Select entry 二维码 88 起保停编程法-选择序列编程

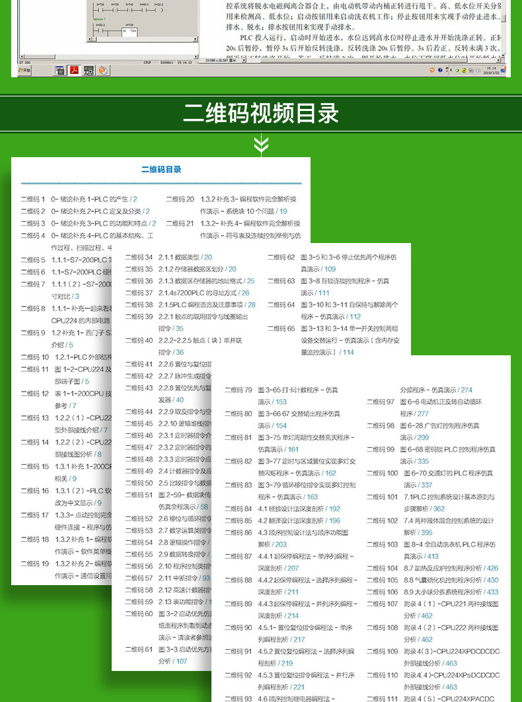(291, 586)
